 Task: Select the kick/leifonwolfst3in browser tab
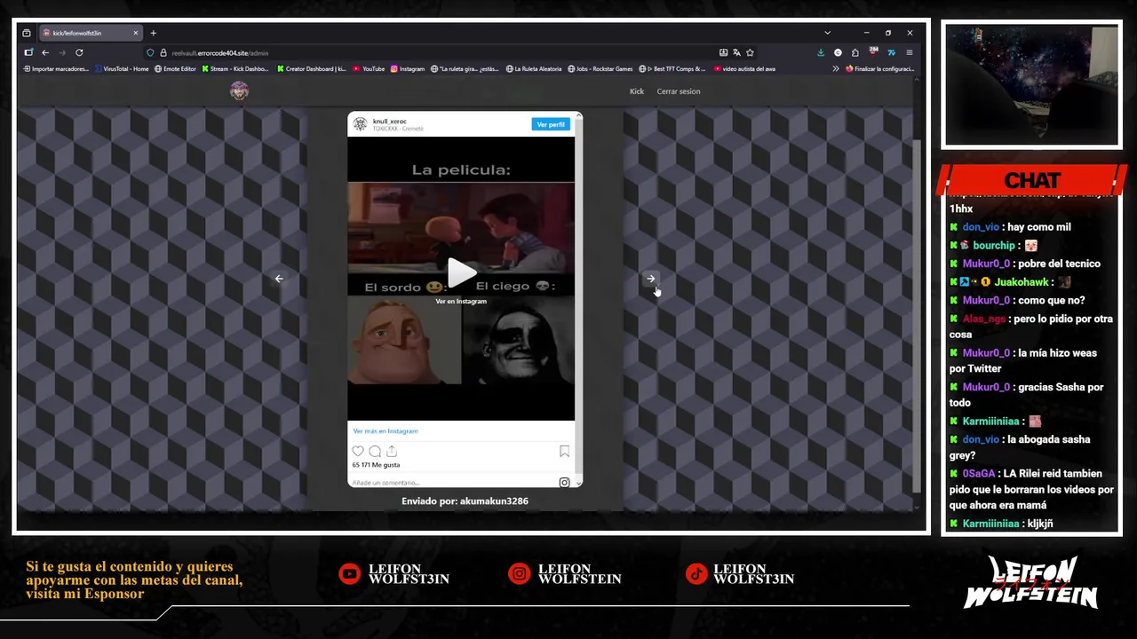point(89,33)
